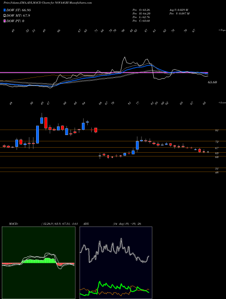Select the 'DOW ST: 66.93' legend text
The height and width of the screenshot is (299, 226).
(19, 10)
